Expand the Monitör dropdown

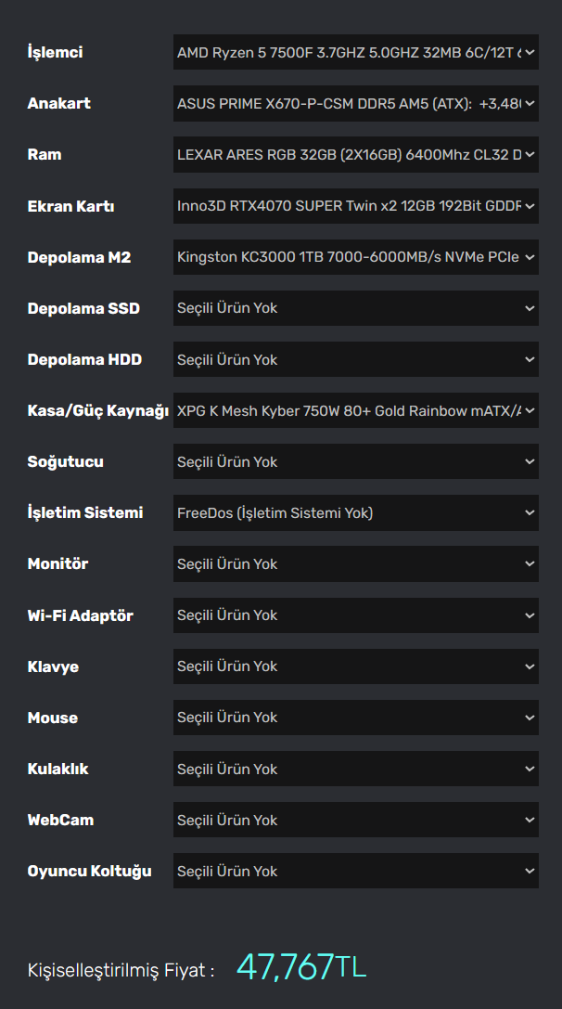pyautogui.click(x=355, y=563)
